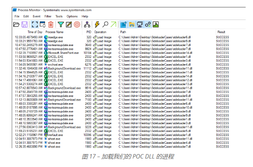This screenshot has width=253, height=167.
Task: Open the Filter funnel icon
Action: (61, 25)
